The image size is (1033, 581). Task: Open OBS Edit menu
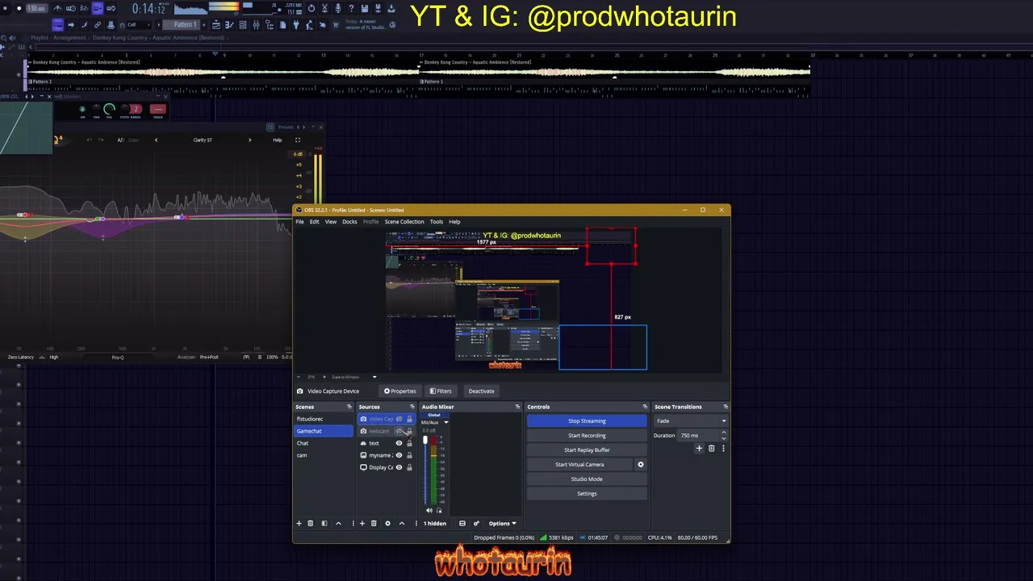click(x=314, y=222)
